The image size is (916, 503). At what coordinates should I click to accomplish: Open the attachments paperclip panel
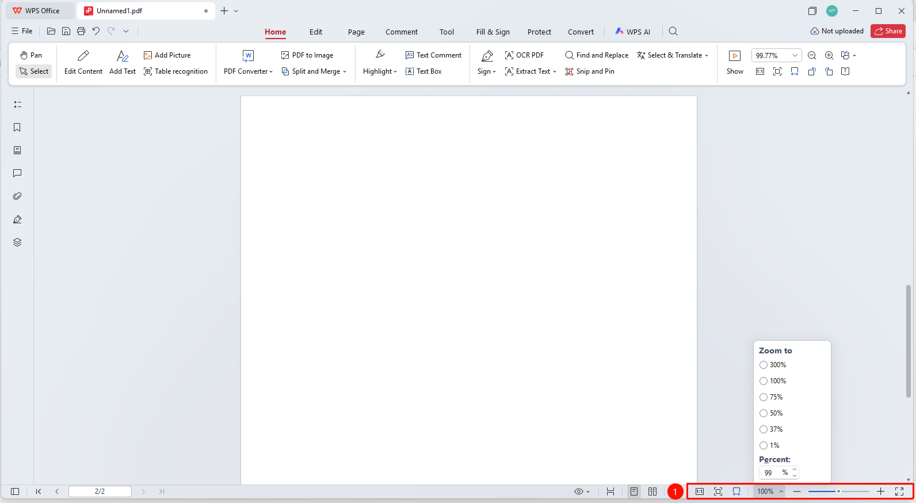[x=17, y=196]
